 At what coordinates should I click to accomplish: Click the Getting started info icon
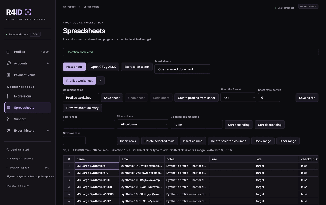(x=8, y=150)
